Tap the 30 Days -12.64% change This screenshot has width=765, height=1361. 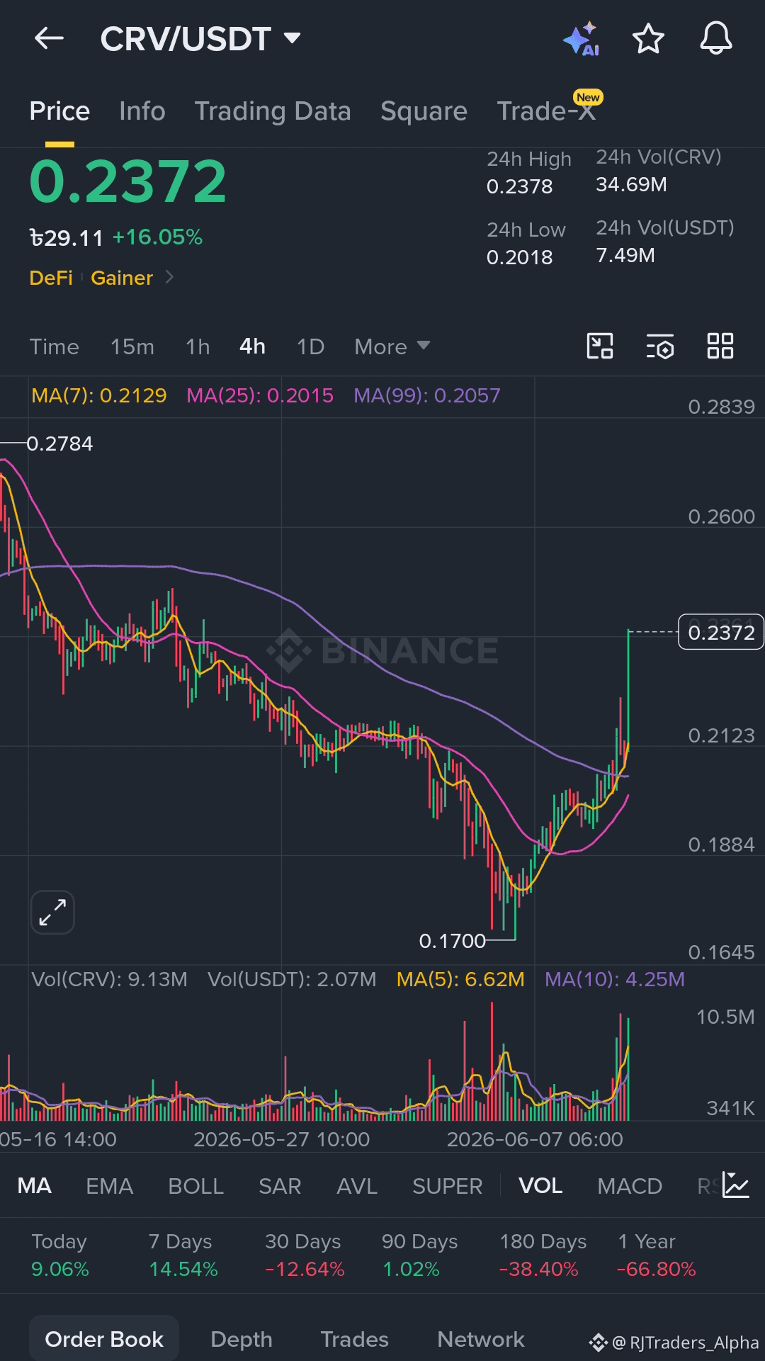(305, 1269)
